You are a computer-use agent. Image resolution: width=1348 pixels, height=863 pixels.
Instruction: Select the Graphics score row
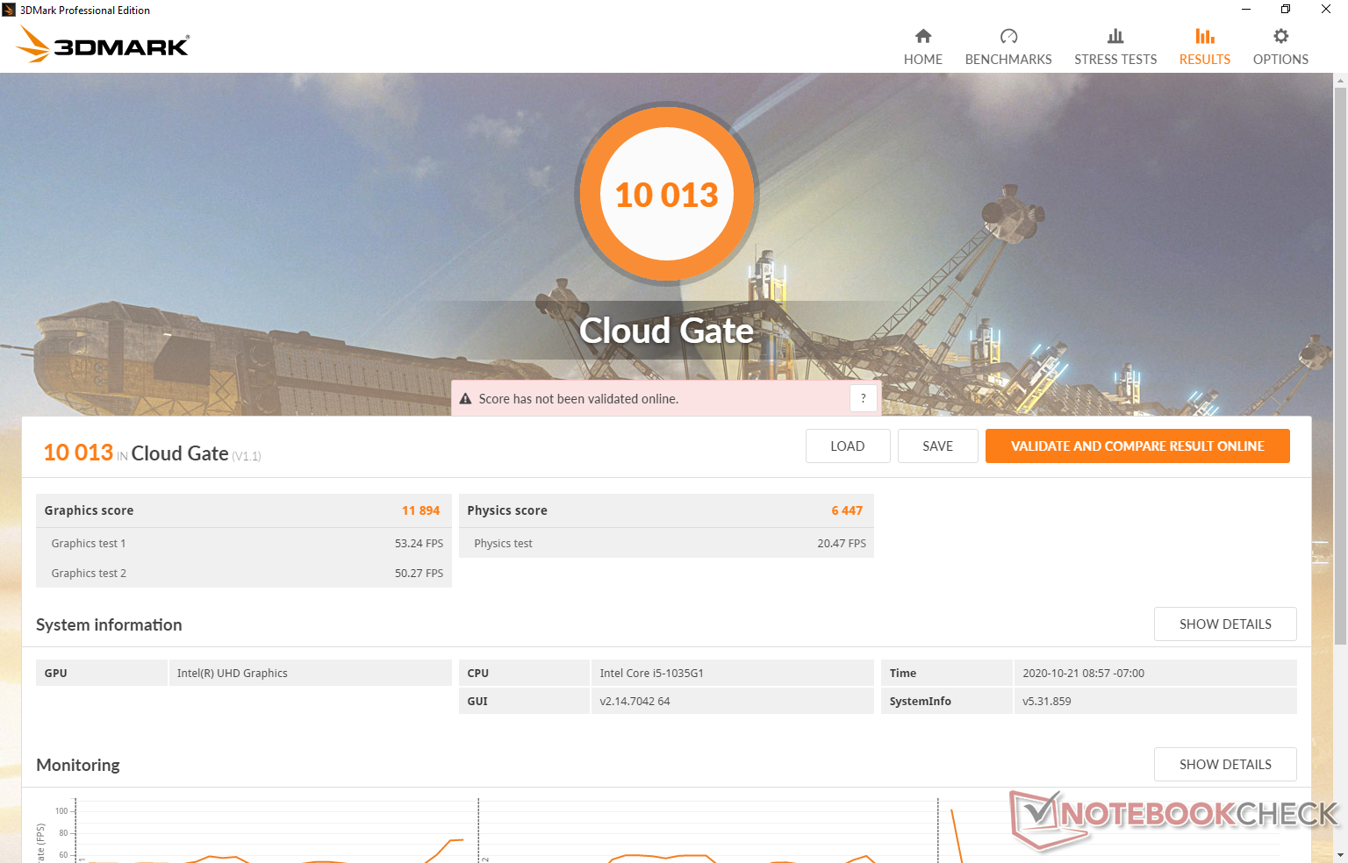point(243,510)
